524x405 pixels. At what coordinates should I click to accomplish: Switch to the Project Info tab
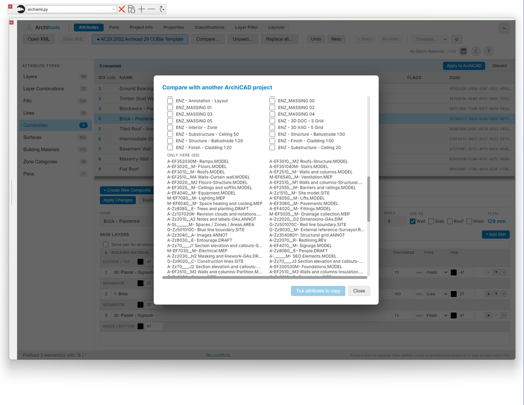coord(142,27)
